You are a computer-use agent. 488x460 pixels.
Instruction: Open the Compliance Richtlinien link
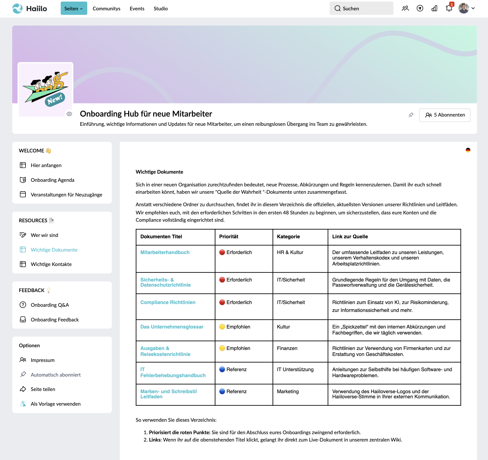[x=168, y=302]
